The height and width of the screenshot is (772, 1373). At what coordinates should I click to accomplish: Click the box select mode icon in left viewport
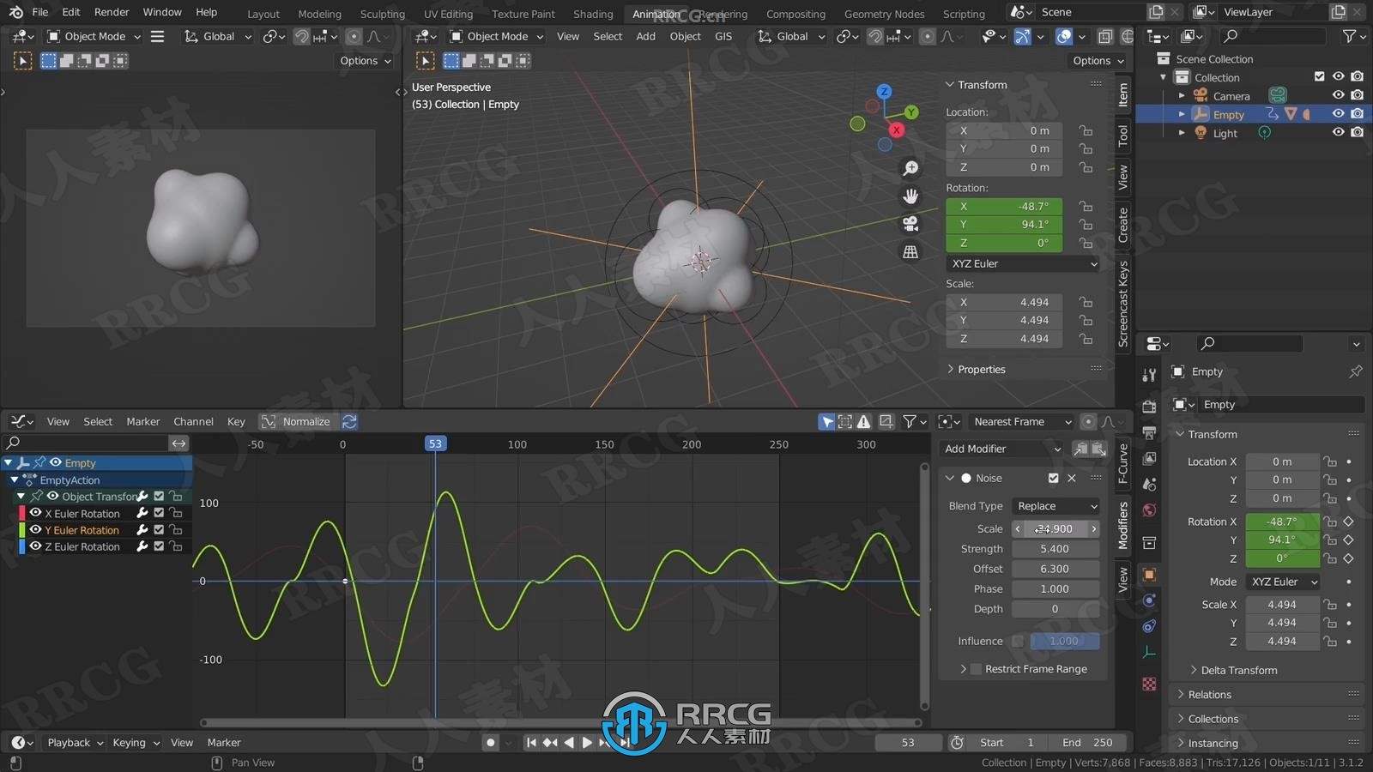[x=49, y=60]
